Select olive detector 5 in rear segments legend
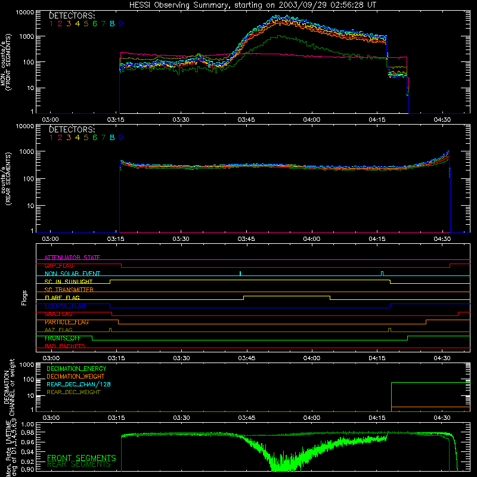This screenshot has width=477, height=477. click(x=86, y=138)
